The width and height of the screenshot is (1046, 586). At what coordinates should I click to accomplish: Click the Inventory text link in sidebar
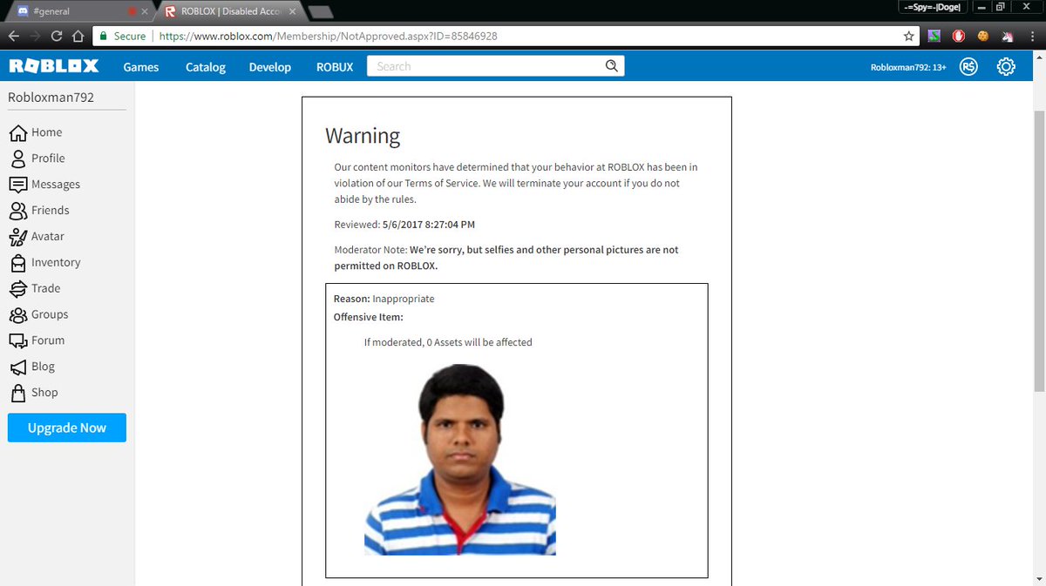tap(56, 262)
